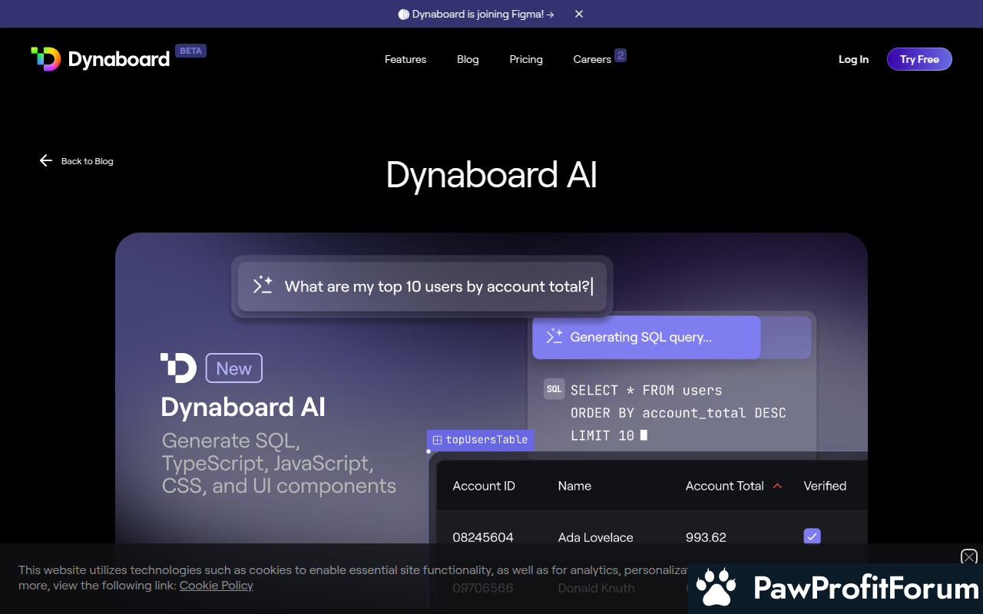Click the LIMIT 10 code line

[x=609, y=435]
